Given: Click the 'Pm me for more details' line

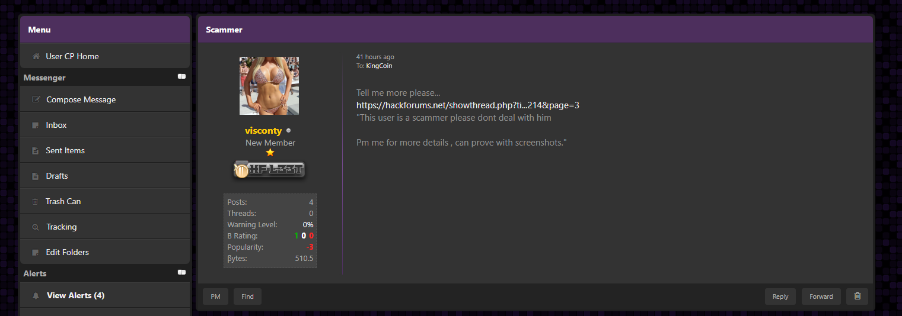Looking at the screenshot, I should coord(461,143).
